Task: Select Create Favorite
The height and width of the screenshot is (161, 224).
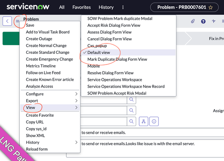Action: pos(50,115)
